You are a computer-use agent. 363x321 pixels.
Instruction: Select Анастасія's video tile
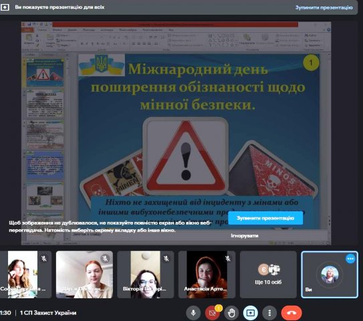(x=207, y=274)
